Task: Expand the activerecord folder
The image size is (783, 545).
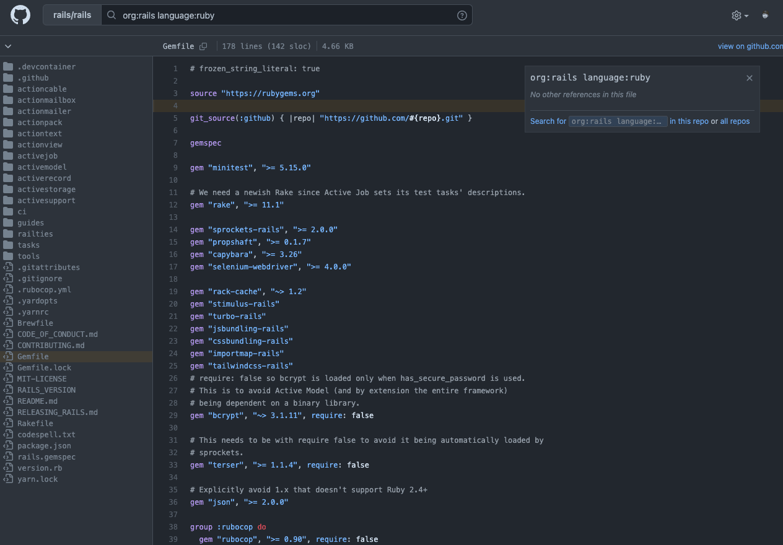Action: pos(44,178)
